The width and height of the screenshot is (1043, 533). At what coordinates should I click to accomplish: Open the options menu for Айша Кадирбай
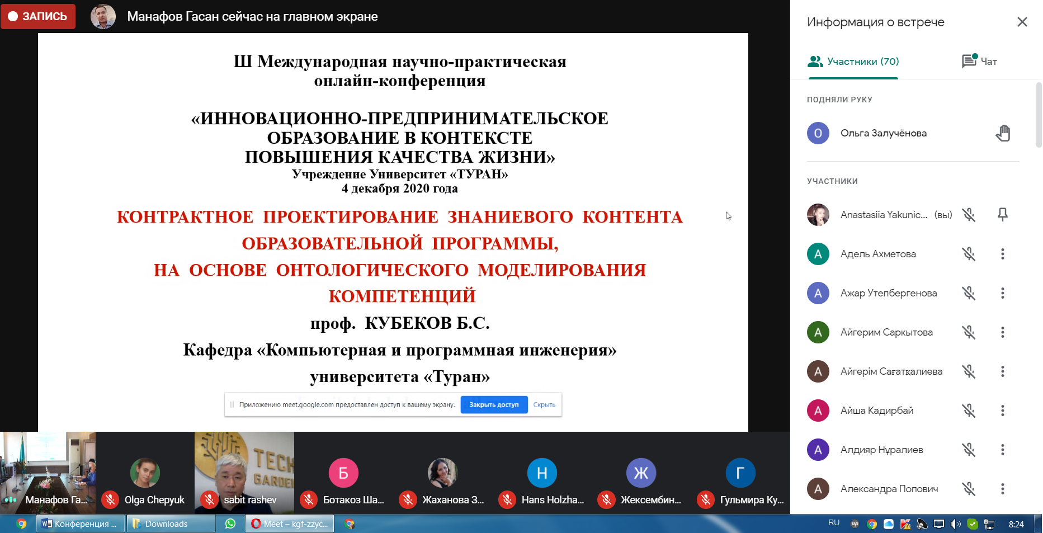[x=1003, y=410]
